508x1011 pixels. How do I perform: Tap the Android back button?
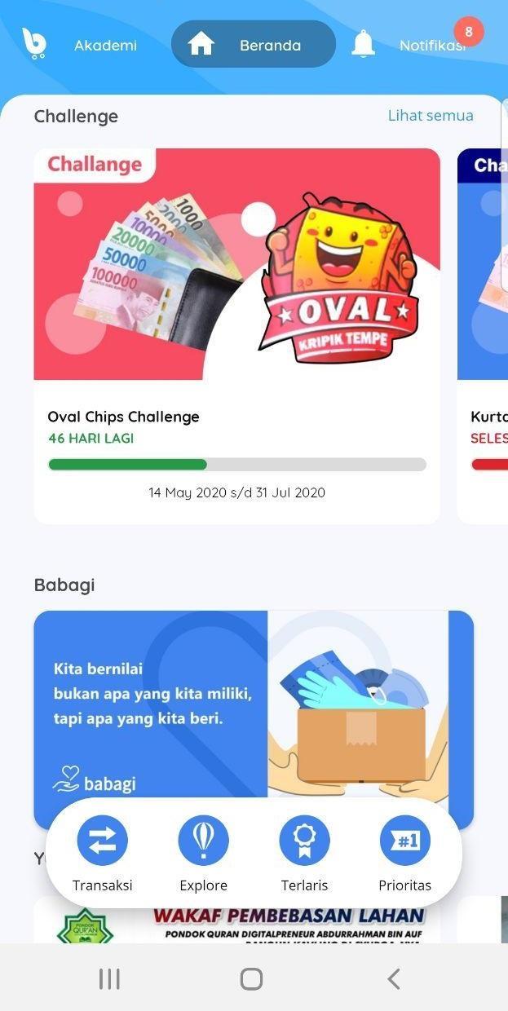394,979
